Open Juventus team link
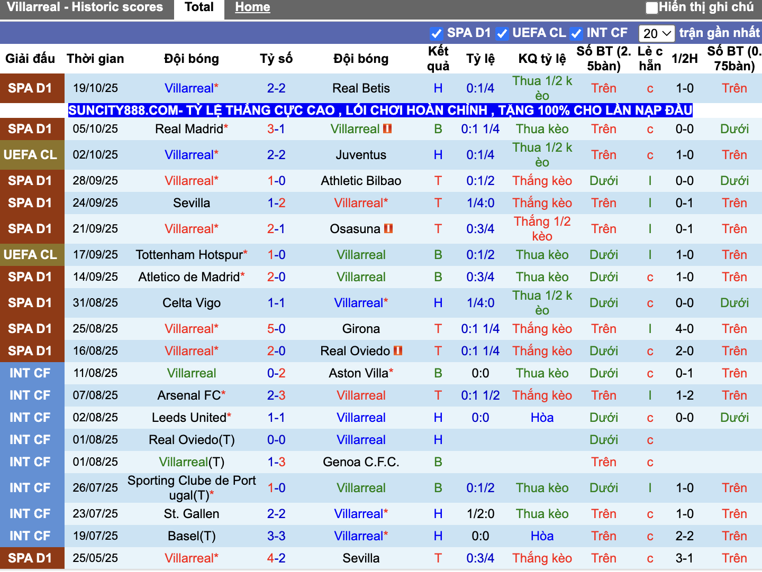Viewport: 762px width, 572px height. coord(361,155)
